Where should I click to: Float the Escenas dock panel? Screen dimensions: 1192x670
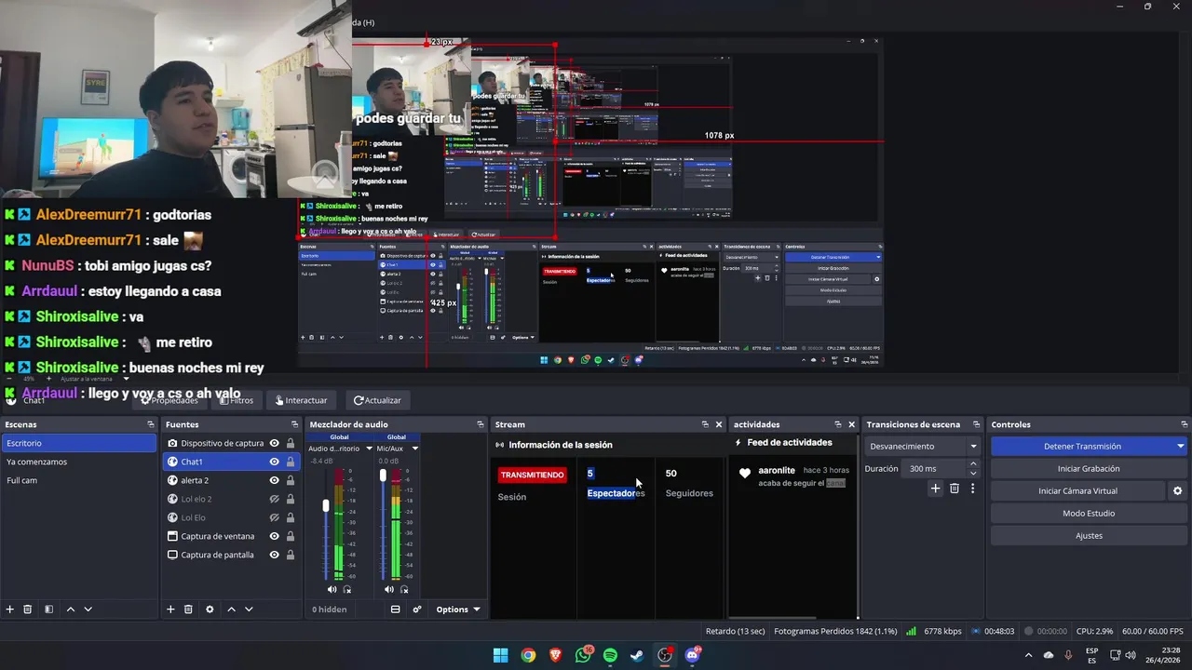pos(151,424)
